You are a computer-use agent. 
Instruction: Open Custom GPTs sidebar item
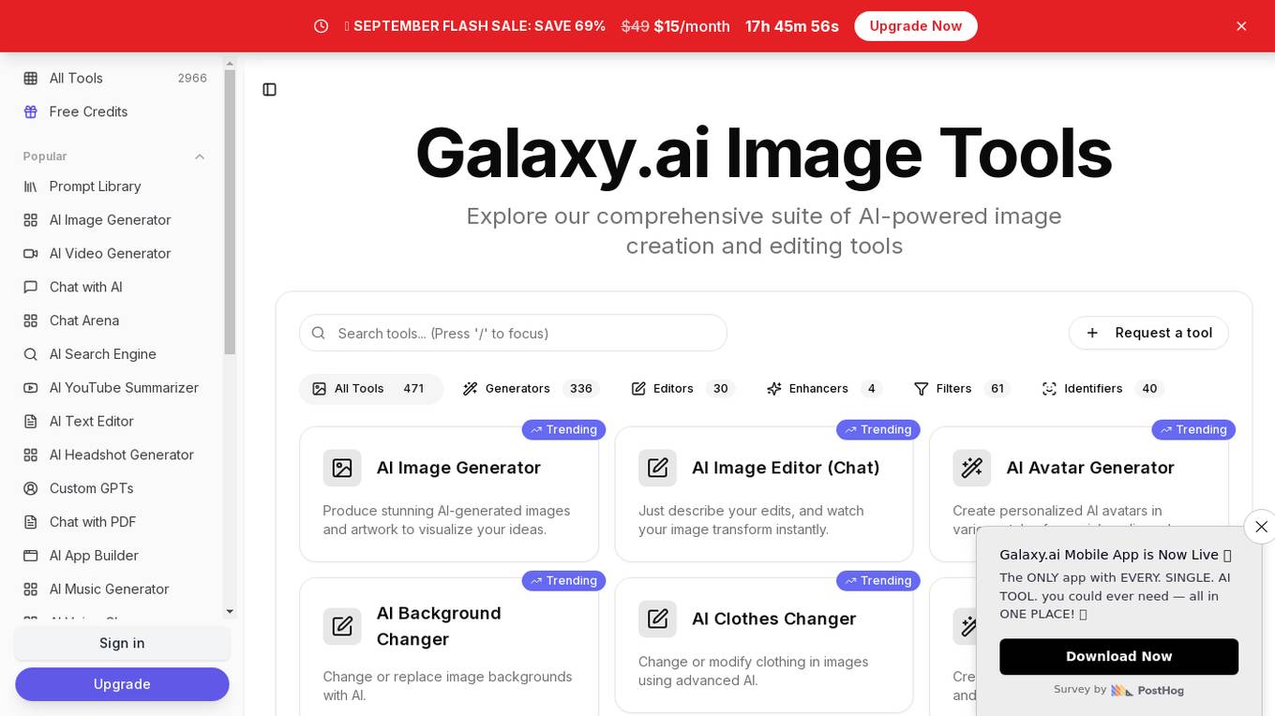pyautogui.click(x=115, y=488)
